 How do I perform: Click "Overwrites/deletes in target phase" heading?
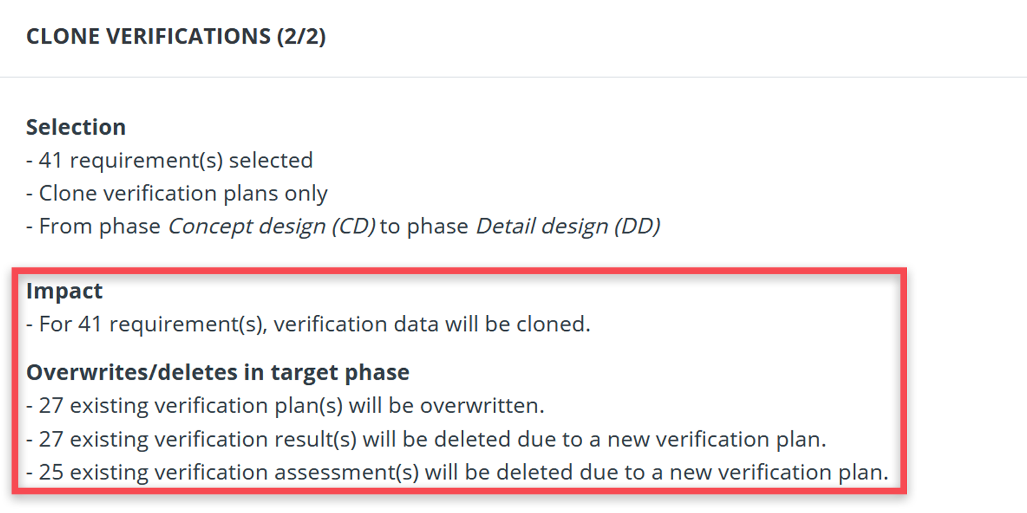click(218, 373)
